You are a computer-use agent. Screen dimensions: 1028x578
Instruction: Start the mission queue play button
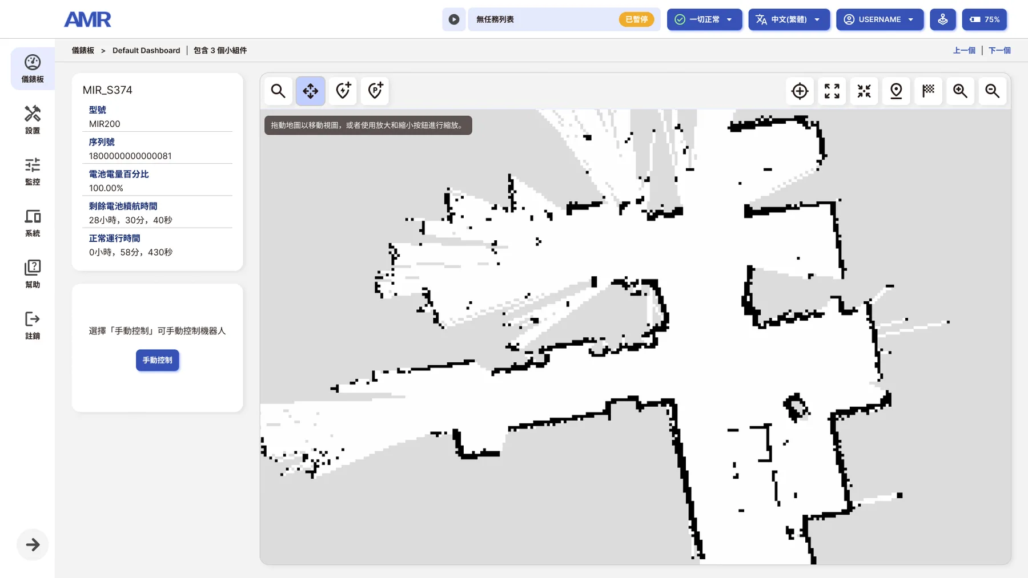(454, 19)
